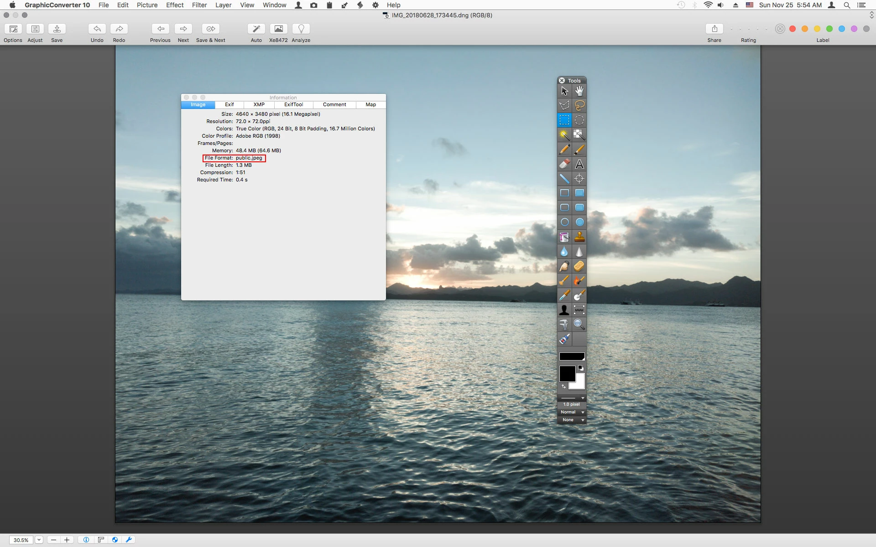Activate the Text tool

pos(579,164)
